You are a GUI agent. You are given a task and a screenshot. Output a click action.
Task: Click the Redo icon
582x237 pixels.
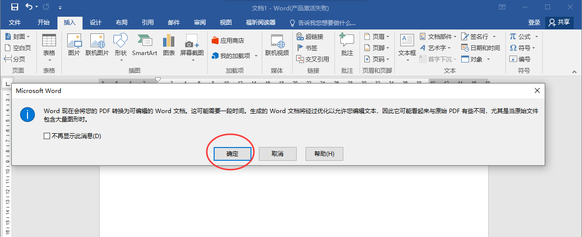click(x=47, y=7)
